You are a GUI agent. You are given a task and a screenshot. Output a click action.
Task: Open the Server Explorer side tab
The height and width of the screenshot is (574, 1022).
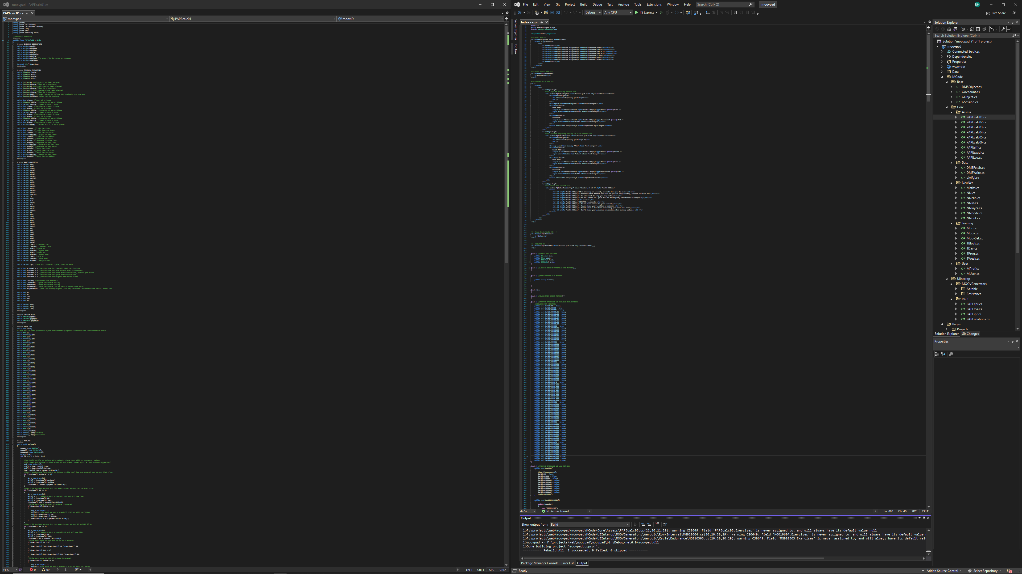click(516, 30)
